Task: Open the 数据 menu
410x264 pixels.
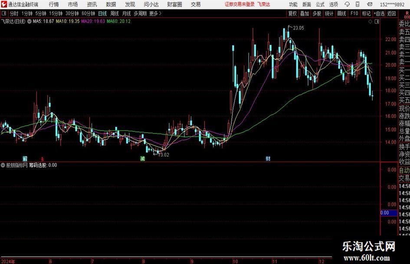Action: (x=111, y=4)
